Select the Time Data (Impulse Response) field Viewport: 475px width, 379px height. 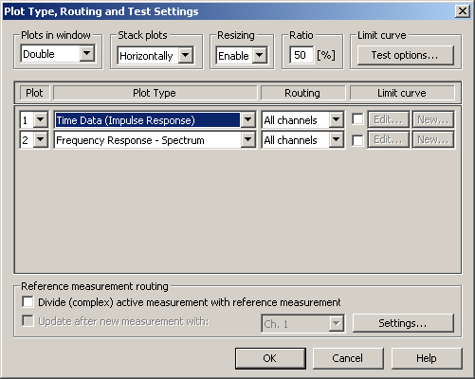point(147,120)
